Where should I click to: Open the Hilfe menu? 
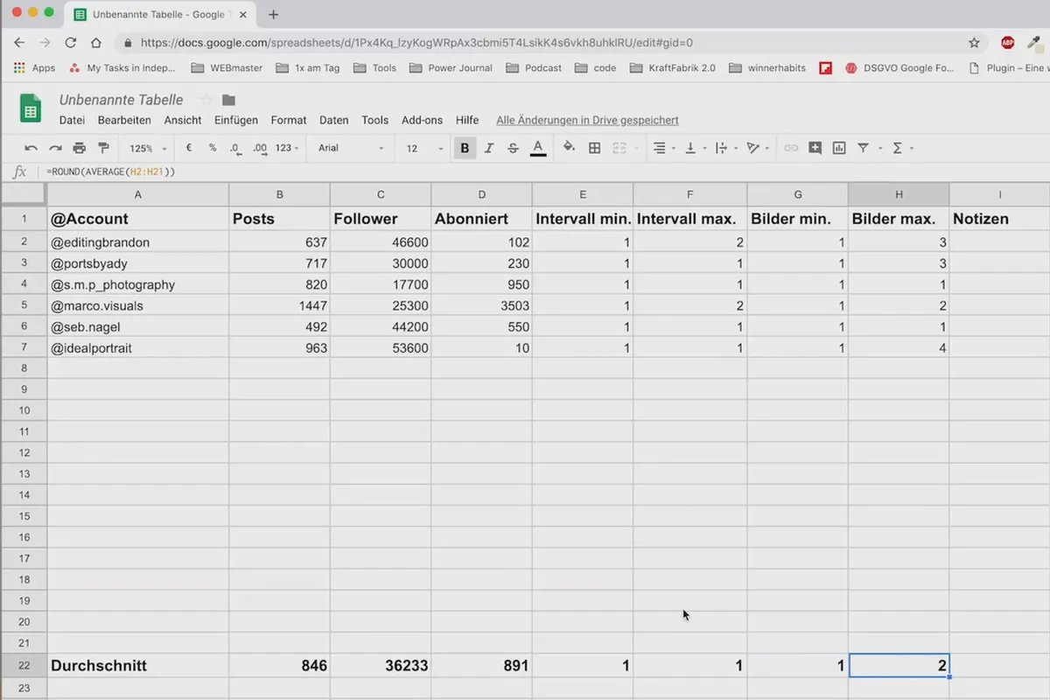pos(467,120)
